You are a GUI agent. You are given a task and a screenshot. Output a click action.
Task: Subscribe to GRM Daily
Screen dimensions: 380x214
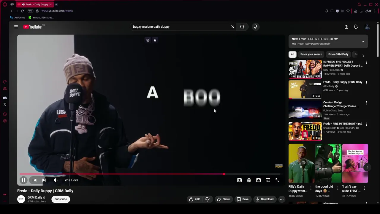point(61,199)
